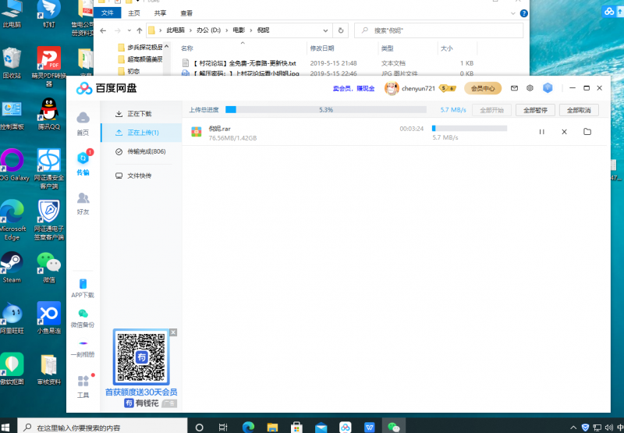Open the 工具 tools grid

83,385
